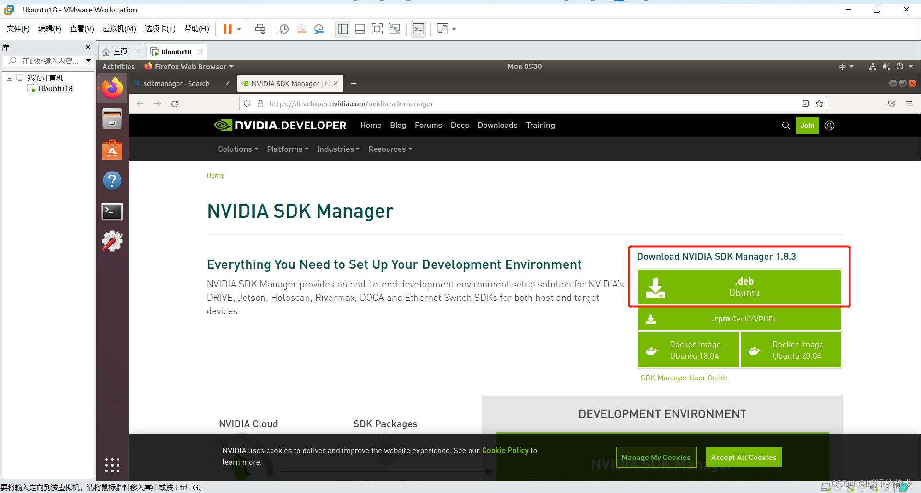Send Ctrl+Alt+Del to the VM

[x=260, y=29]
